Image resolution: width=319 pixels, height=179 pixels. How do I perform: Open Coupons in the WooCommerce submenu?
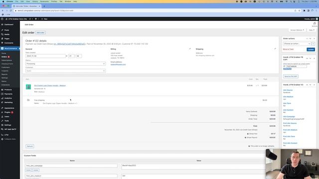pos(5,71)
